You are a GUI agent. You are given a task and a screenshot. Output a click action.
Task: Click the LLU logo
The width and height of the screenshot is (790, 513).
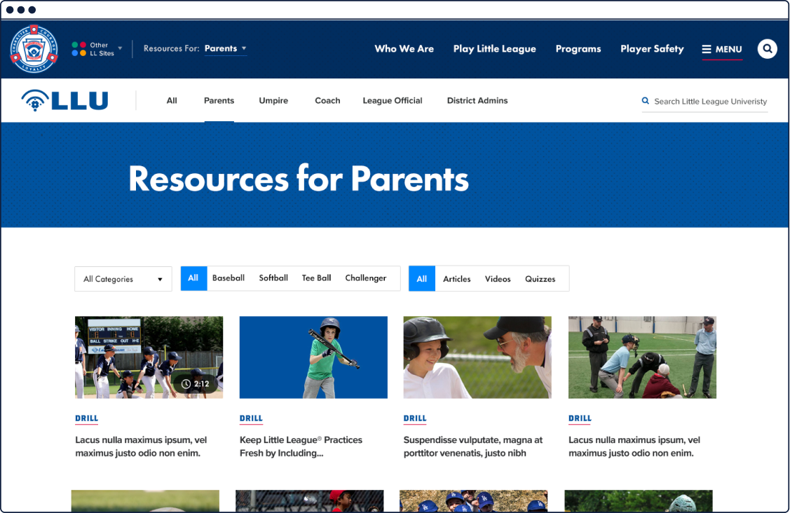point(64,100)
